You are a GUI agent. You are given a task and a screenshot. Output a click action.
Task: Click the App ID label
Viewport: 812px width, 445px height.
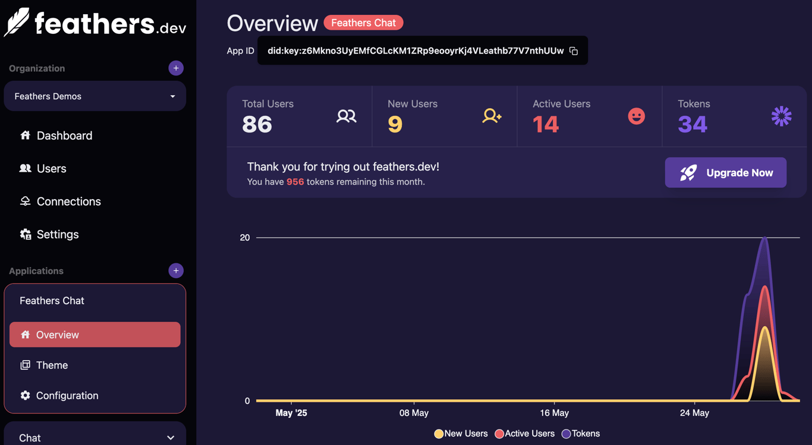click(240, 51)
